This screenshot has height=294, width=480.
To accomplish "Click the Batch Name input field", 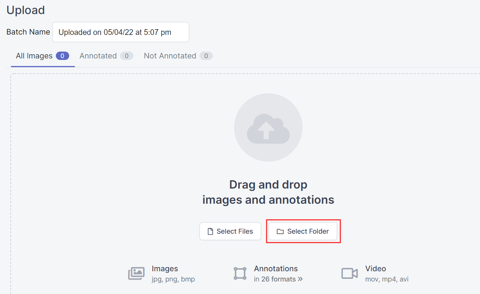I will pos(121,32).
